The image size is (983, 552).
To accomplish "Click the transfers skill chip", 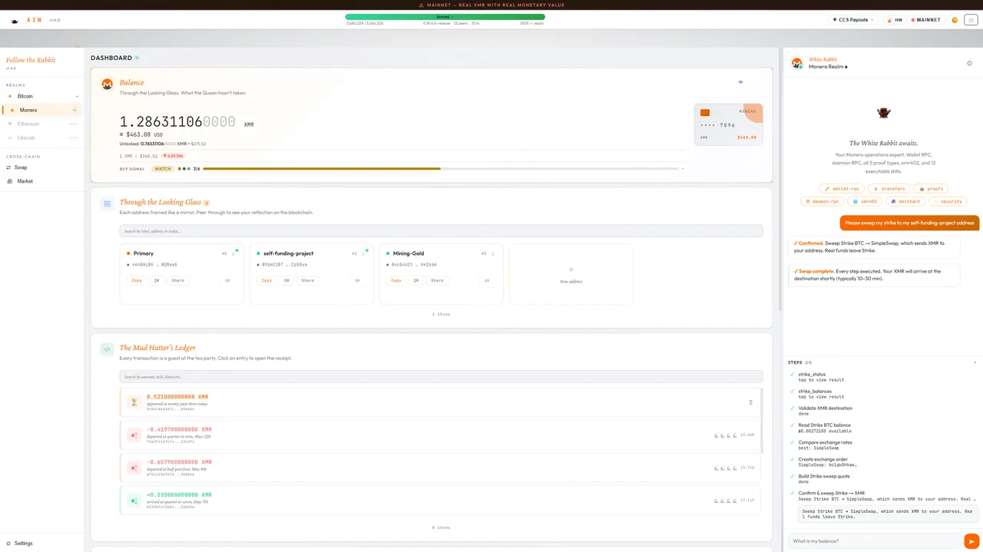I will [x=889, y=188].
